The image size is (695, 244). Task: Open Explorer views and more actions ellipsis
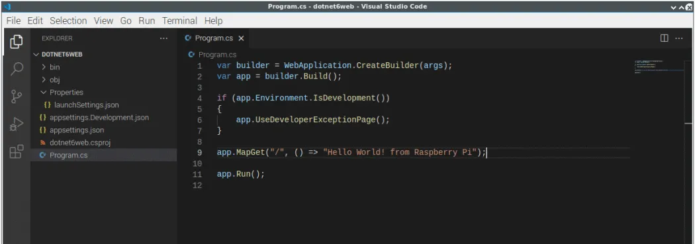pyautogui.click(x=163, y=38)
